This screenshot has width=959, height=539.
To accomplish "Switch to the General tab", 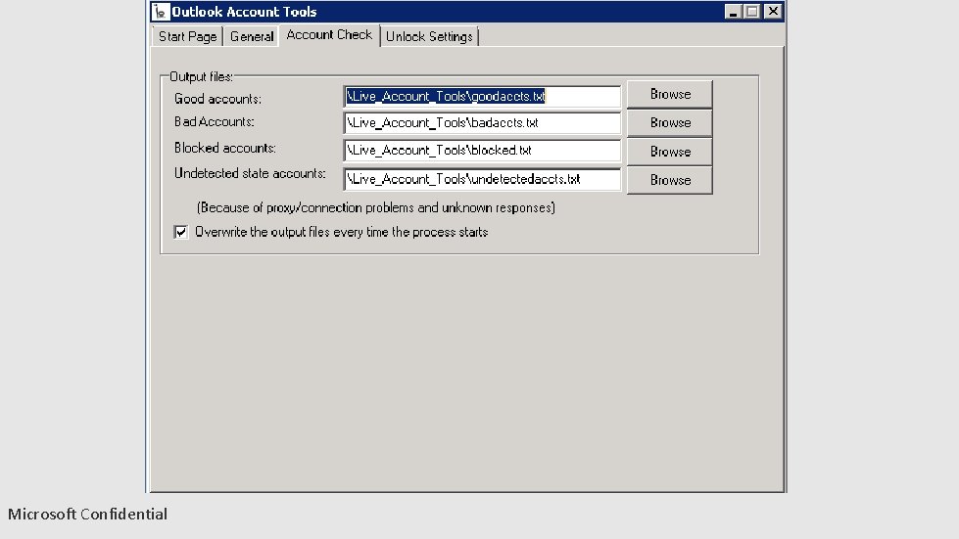I will [x=252, y=36].
